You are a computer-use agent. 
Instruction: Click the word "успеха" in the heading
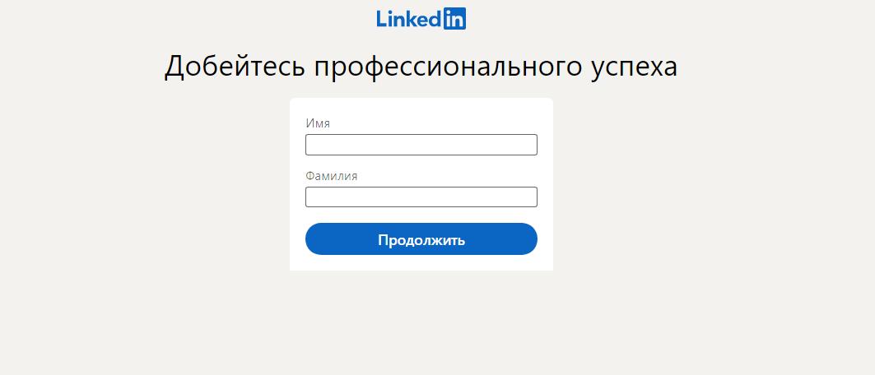pos(634,67)
